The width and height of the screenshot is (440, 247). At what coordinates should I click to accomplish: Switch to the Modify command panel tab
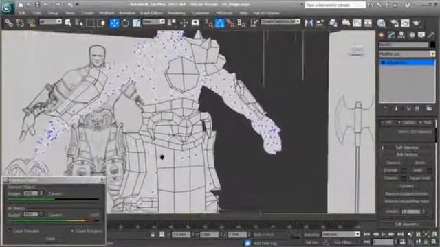pos(391,35)
